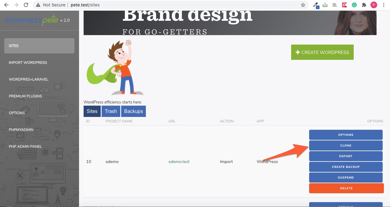The height and width of the screenshot is (207, 390).
Task: Open the odemo.test URL link
Action: click(x=179, y=162)
